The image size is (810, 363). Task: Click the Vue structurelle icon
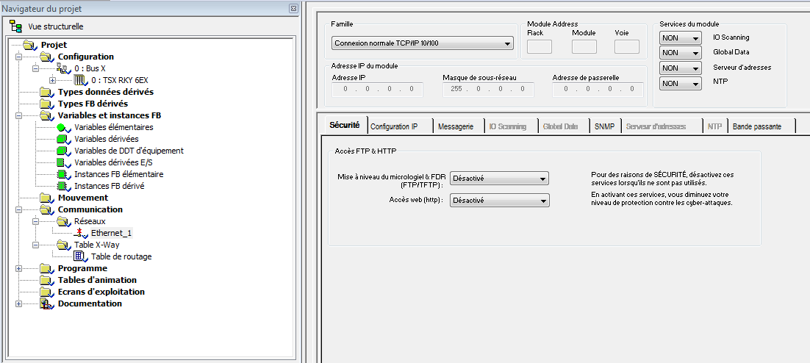[16, 26]
